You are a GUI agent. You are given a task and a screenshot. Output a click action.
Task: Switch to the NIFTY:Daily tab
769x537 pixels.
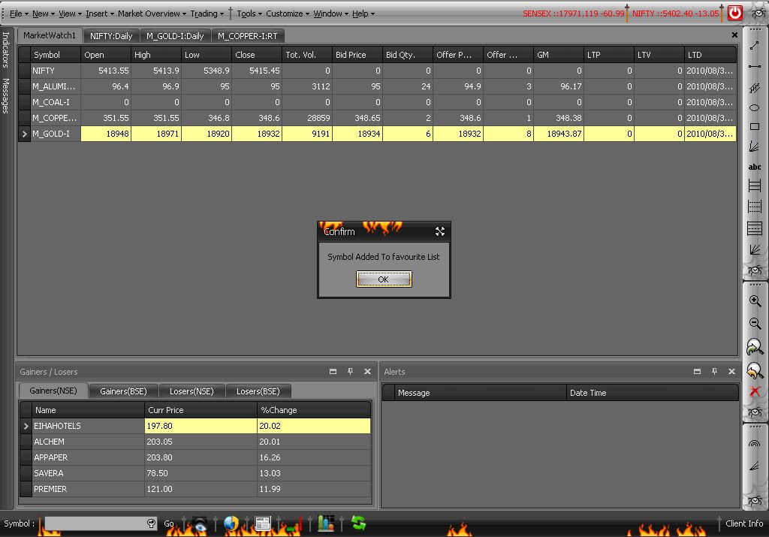coord(111,36)
